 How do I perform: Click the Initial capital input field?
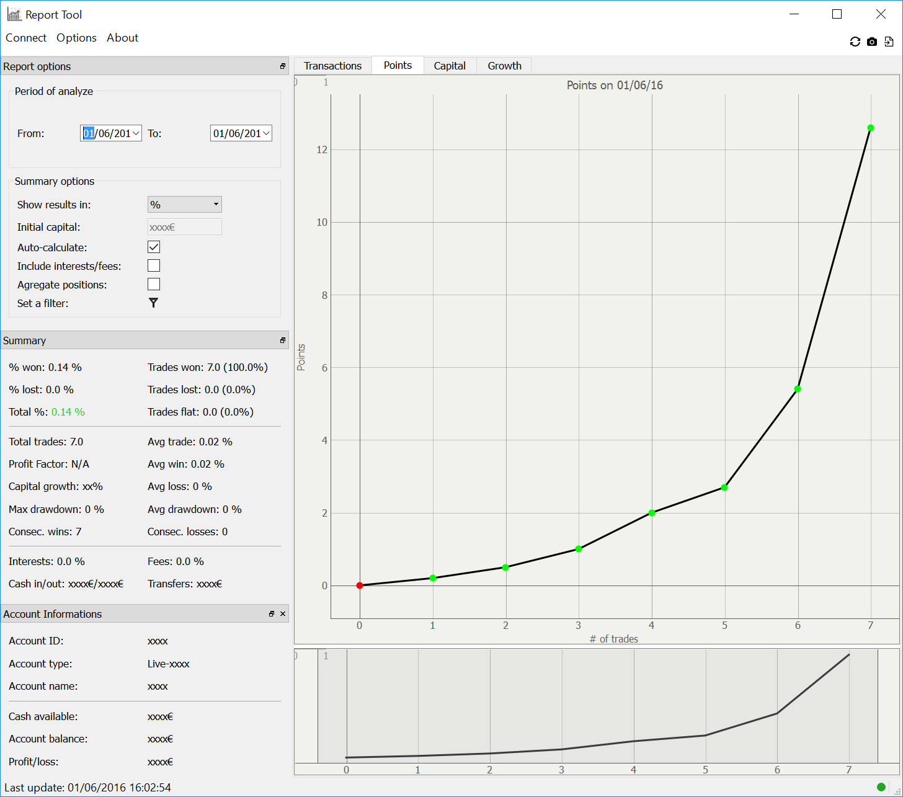coord(184,227)
